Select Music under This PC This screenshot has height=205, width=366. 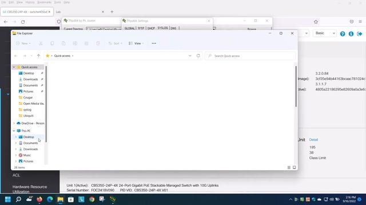pos(27,155)
